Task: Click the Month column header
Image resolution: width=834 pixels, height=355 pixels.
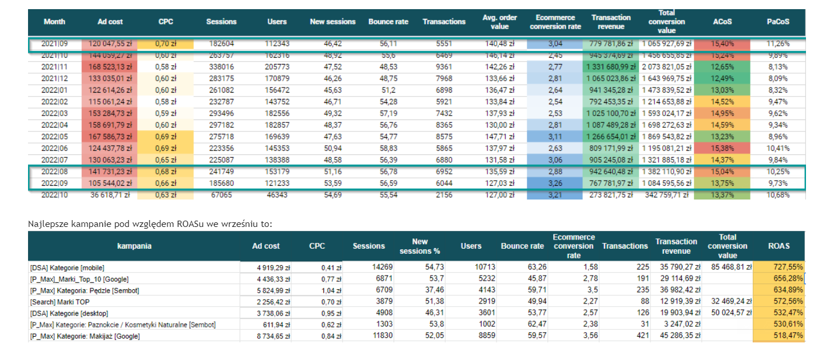Action: (54, 22)
